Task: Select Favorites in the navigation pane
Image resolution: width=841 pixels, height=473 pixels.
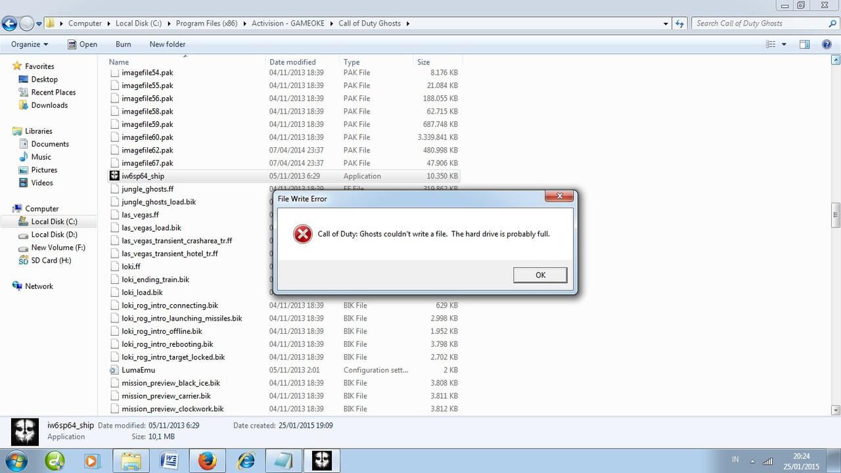Action: click(x=39, y=66)
